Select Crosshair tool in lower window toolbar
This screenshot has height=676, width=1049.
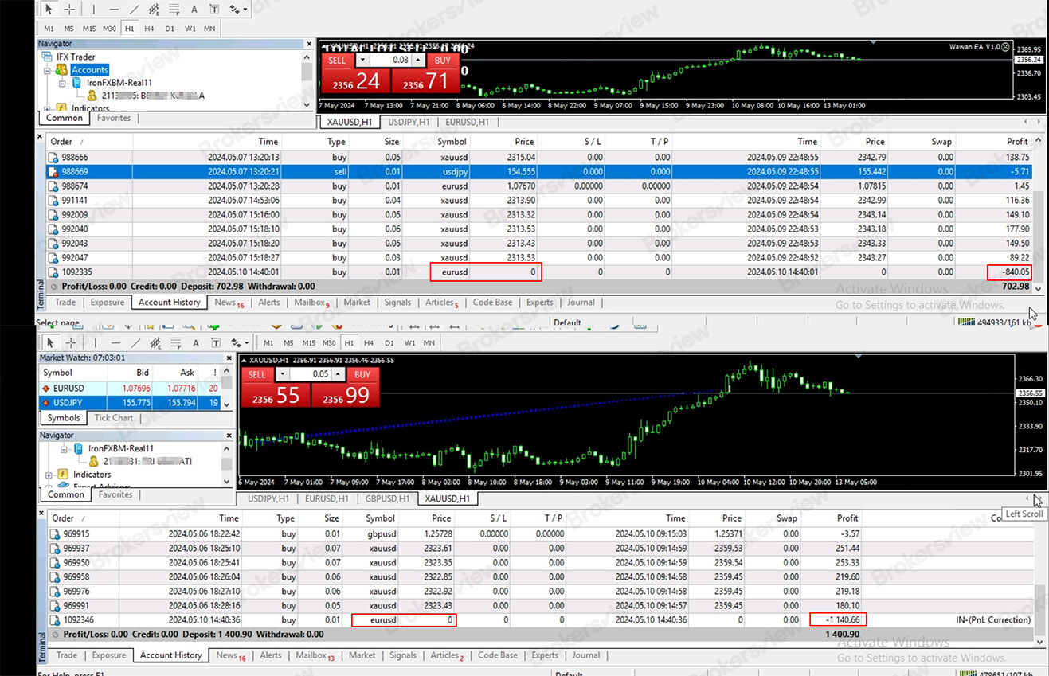[72, 342]
